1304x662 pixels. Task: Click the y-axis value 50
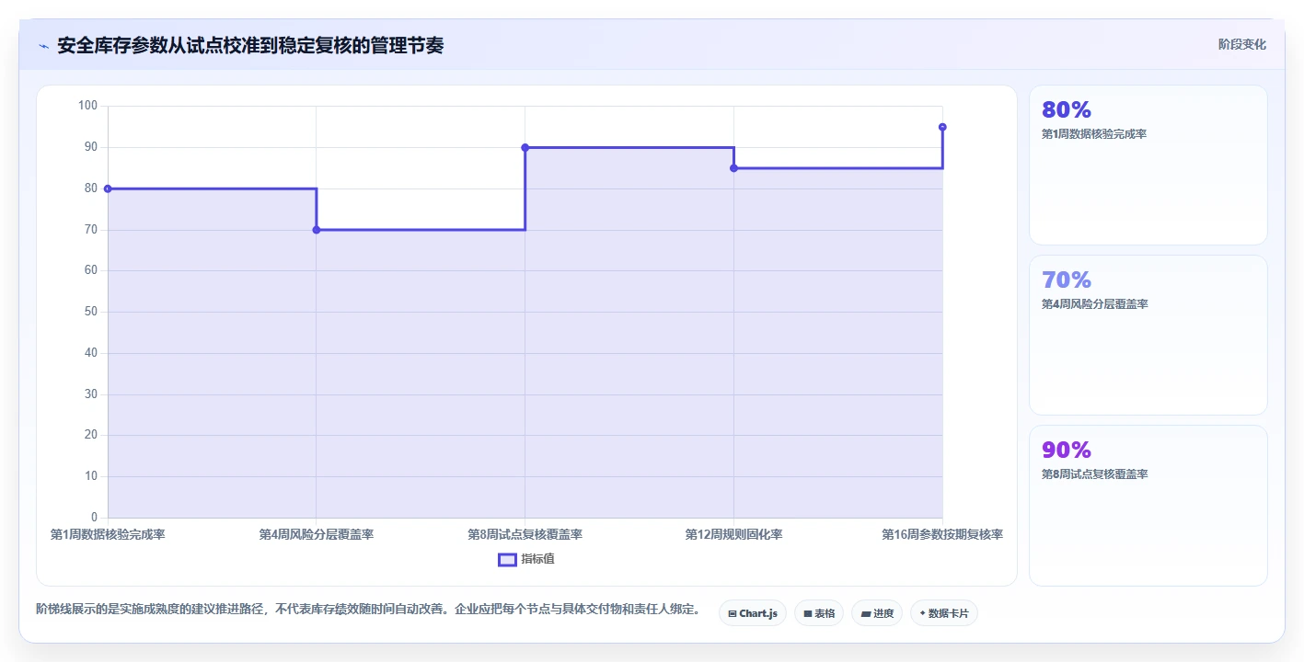[x=90, y=312]
